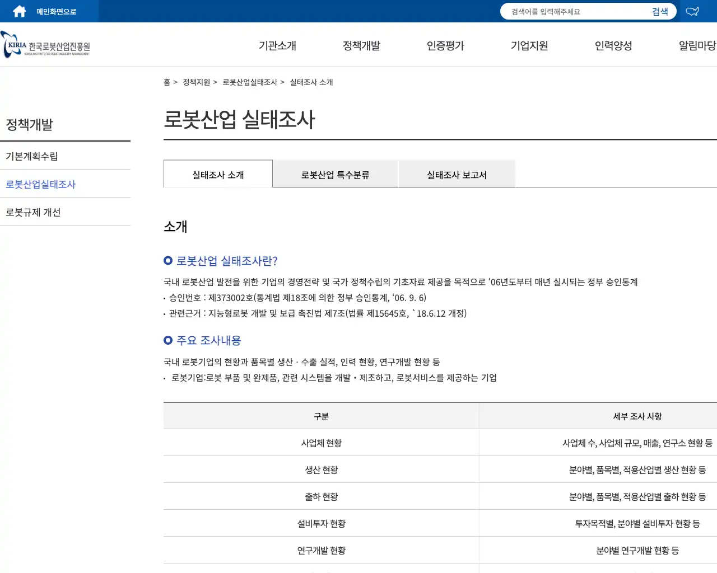This screenshot has width=717, height=573.
Task: Click the 검색 search button
Action: tap(660, 11)
